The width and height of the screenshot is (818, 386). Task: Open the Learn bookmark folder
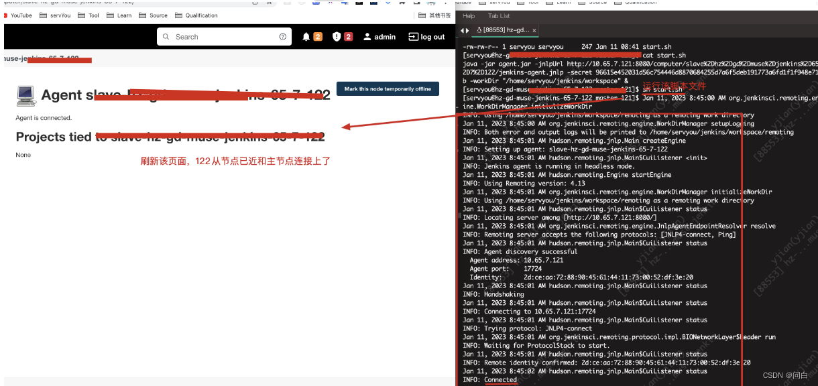pos(119,15)
